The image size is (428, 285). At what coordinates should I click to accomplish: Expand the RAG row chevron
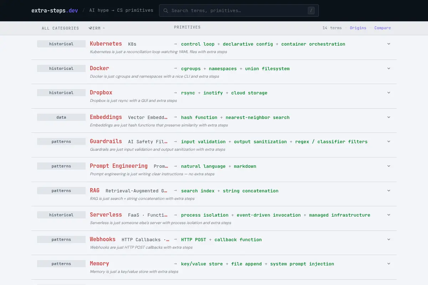389,191
